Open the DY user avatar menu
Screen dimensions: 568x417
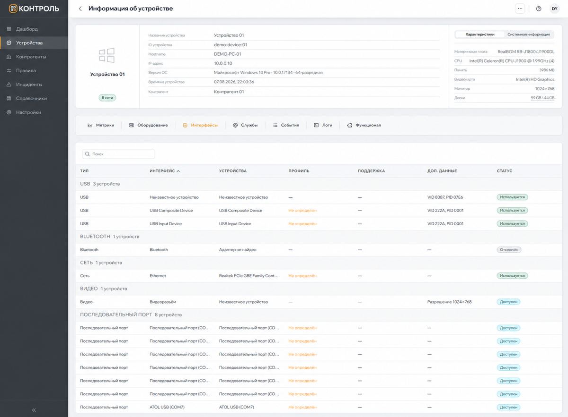point(555,9)
